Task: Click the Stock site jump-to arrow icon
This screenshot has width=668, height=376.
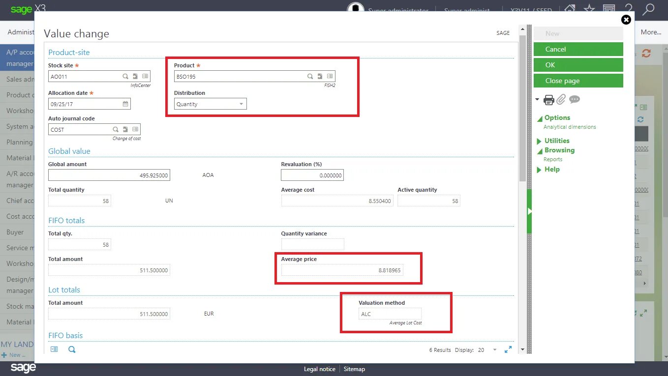Action: click(135, 76)
